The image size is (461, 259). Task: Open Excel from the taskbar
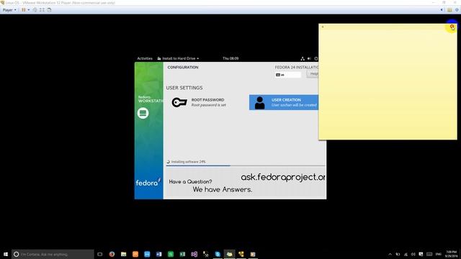click(182, 254)
